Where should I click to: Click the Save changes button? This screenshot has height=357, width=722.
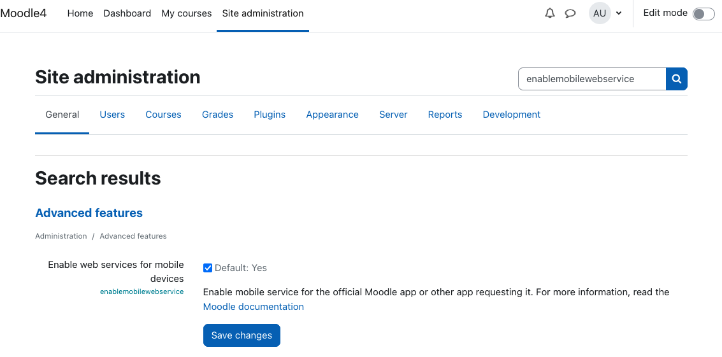[242, 335]
